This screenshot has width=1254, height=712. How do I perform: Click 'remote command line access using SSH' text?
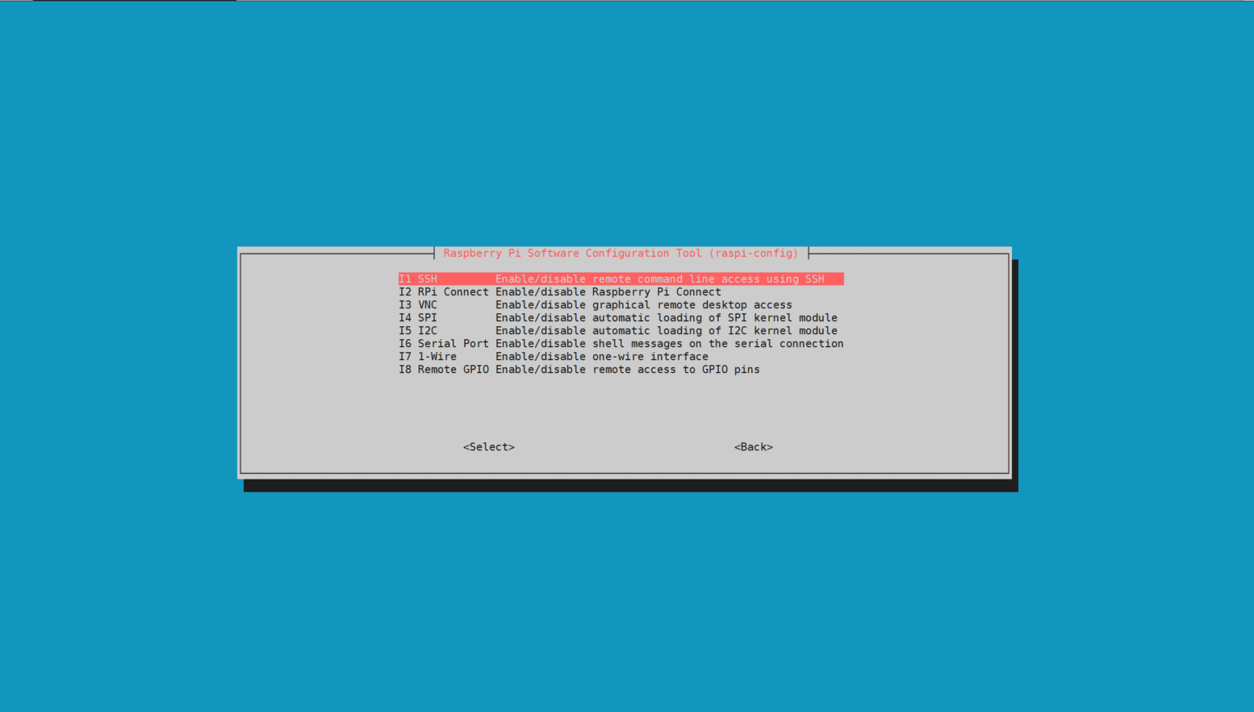(x=709, y=279)
